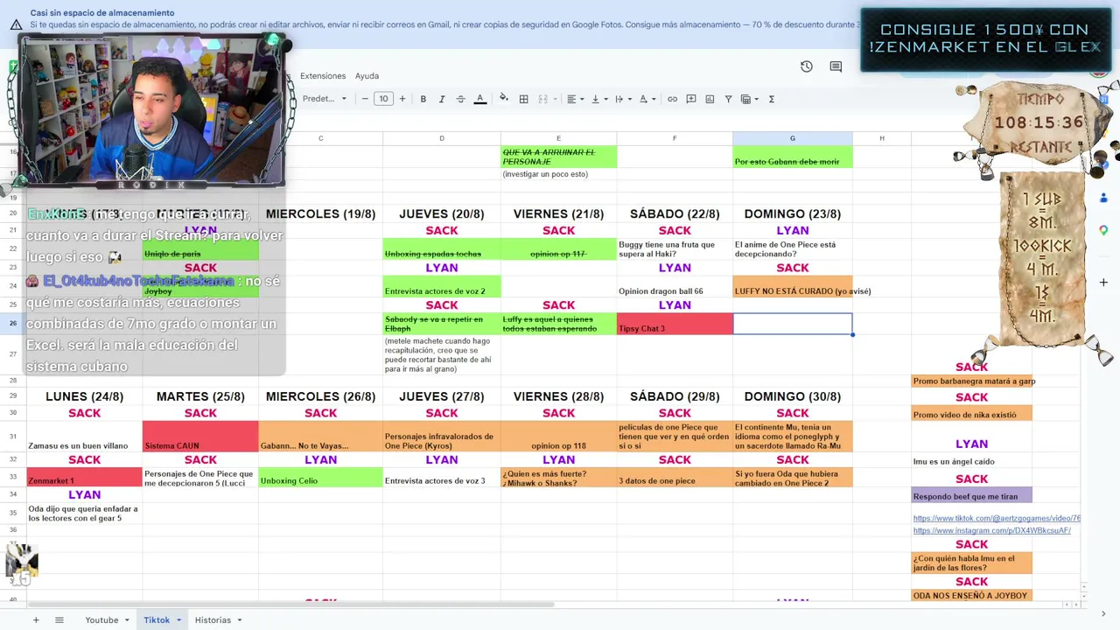Open the horizontal align dropdown

click(x=574, y=99)
